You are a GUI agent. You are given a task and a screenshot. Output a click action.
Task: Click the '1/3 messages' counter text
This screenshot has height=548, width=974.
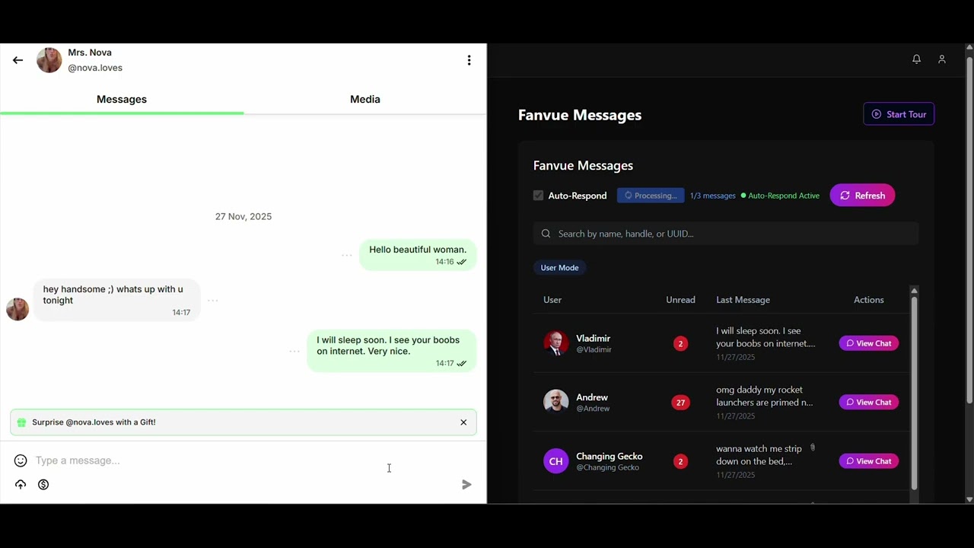(x=713, y=196)
